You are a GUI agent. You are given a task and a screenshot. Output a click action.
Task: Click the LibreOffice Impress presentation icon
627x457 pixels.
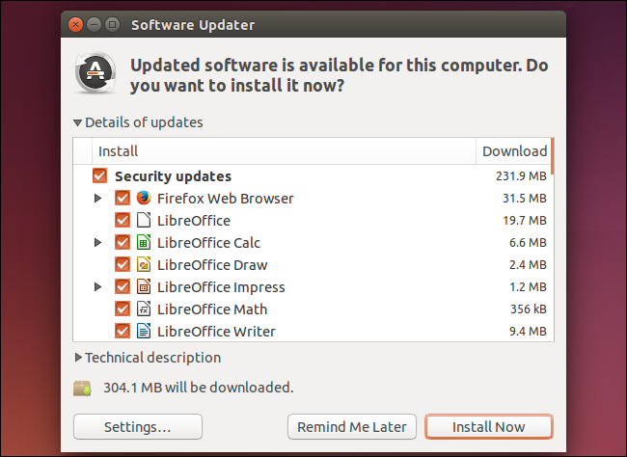click(143, 287)
